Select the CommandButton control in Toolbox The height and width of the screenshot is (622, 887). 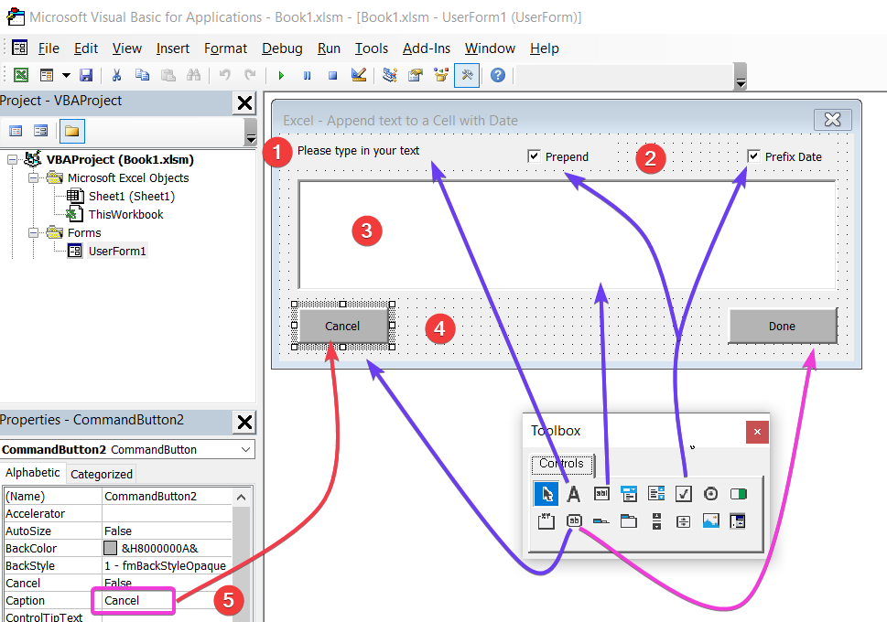(574, 520)
